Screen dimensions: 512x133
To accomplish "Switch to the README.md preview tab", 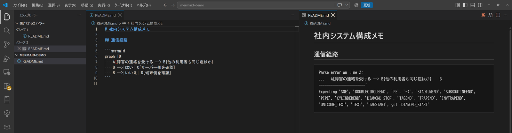I will [x=318, y=15].
